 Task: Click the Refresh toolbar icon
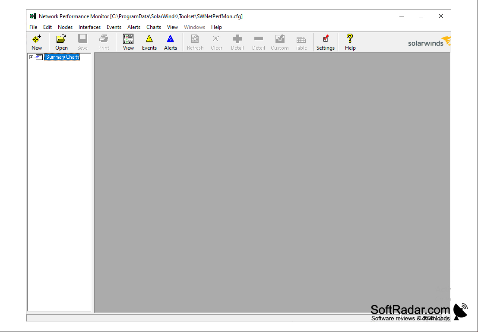point(195,39)
